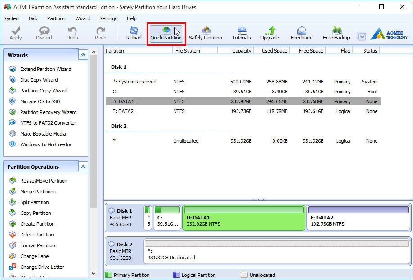Open the System menu
This screenshot has height=280, width=413.
pos(12,18)
